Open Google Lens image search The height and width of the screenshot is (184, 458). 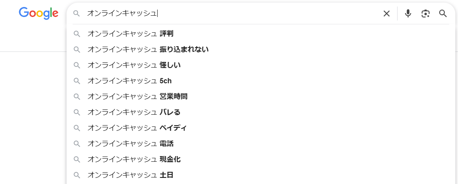[426, 14]
